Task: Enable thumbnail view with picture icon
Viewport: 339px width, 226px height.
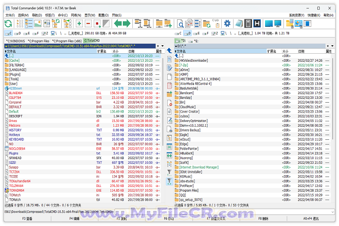Action: pyautogui.click(x=38, y=24)
